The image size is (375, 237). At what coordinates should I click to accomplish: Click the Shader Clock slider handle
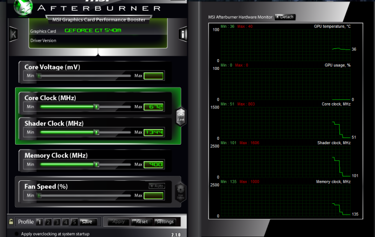pyautogui.click(x=96, y=132)
